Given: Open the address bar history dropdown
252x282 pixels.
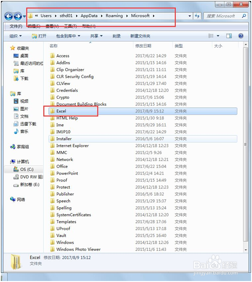Looking at the screenshot, I should [190, 16].
